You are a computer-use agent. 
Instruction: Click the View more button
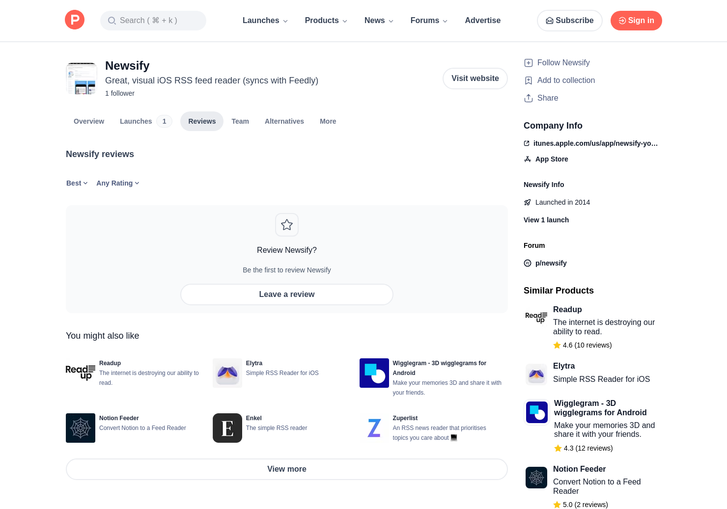(287, 469)
